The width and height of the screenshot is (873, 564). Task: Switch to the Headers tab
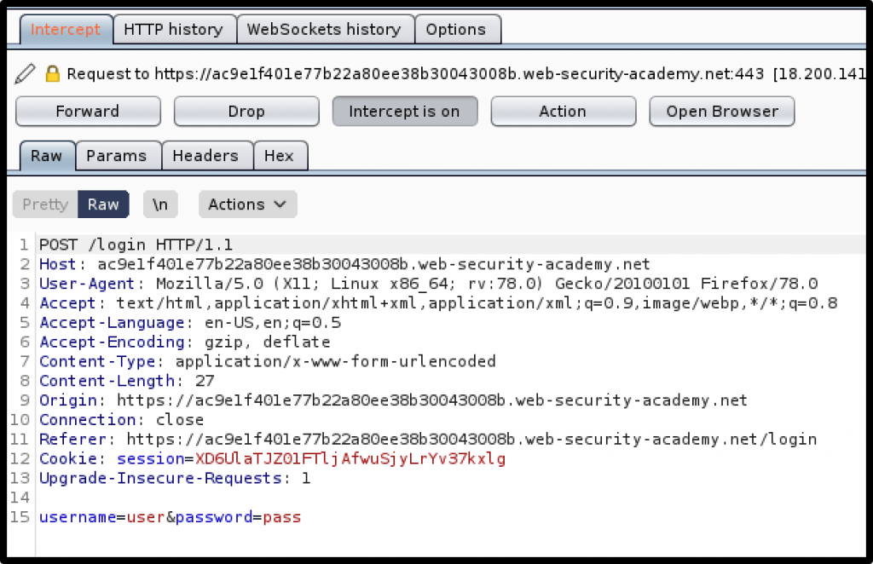[207, 155]
